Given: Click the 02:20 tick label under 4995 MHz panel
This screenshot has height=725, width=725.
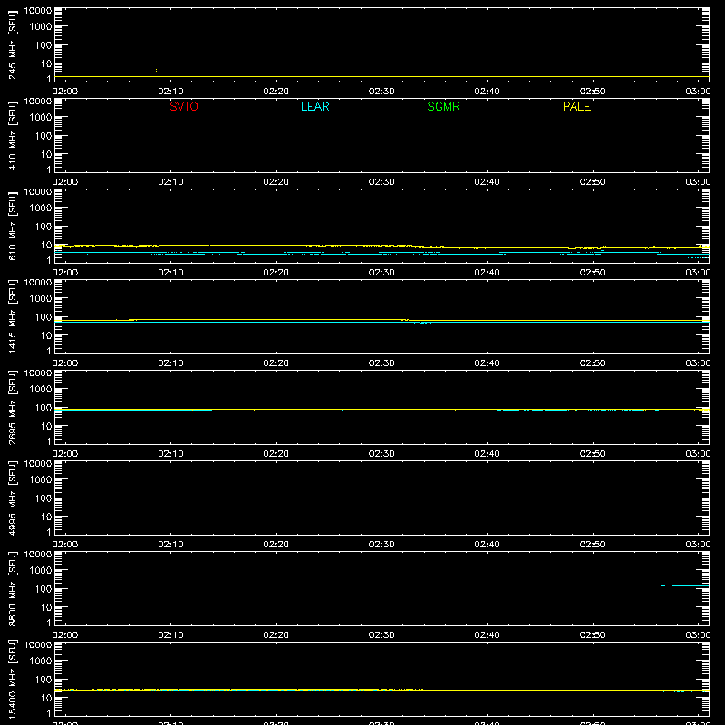Looking at the screenshot, I should pyautogui.click(x=276, y=545).
